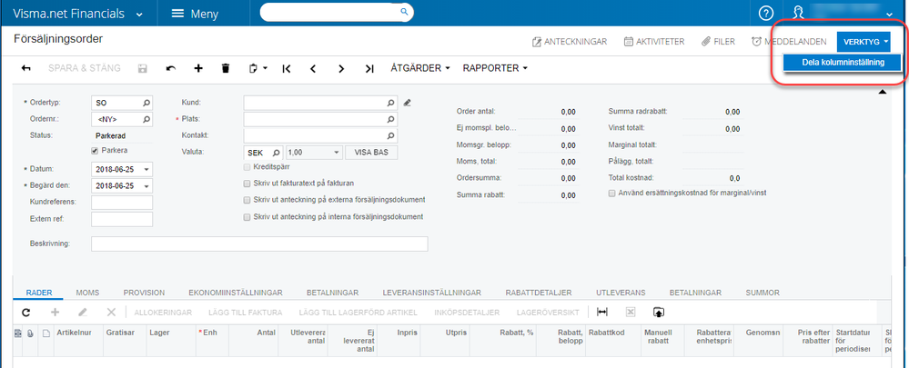Click the upload import icon in grid toolbar
This screenshot has width=909, height=368.
click(x=658, y=313)
